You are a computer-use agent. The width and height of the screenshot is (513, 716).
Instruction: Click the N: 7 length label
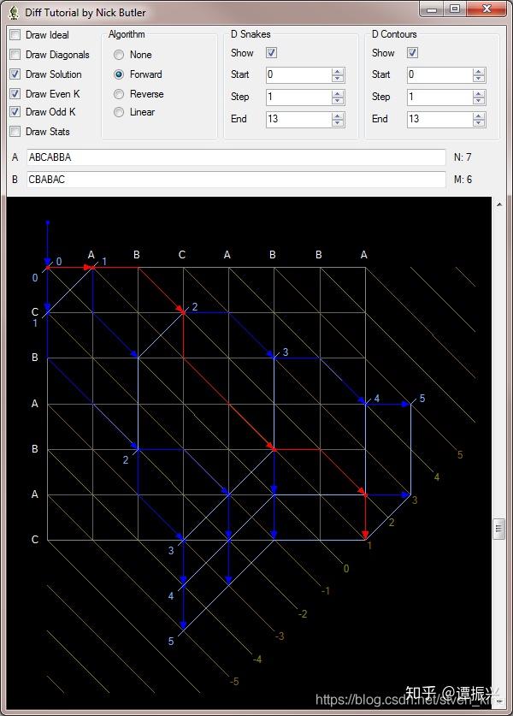(463, 157)
